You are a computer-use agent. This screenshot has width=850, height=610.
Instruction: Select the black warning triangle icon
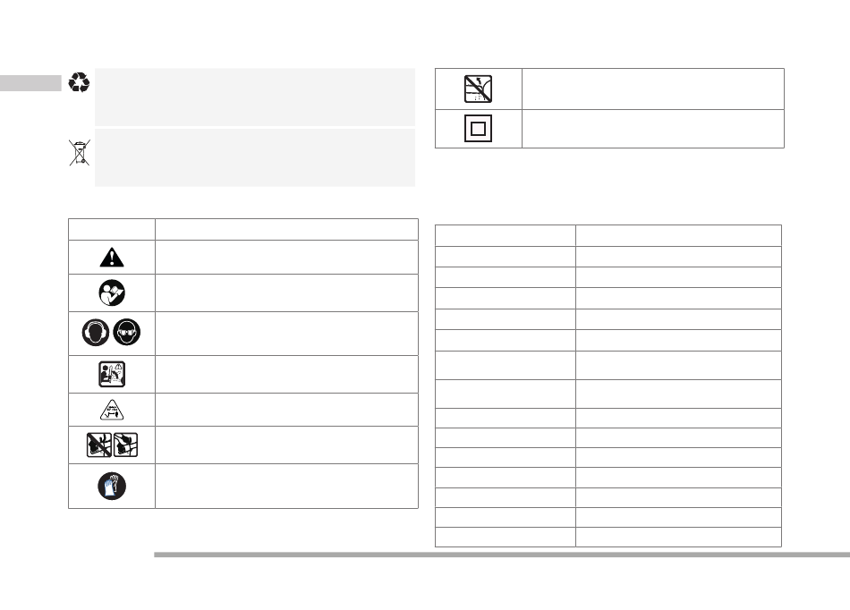[x=112, y=258]
